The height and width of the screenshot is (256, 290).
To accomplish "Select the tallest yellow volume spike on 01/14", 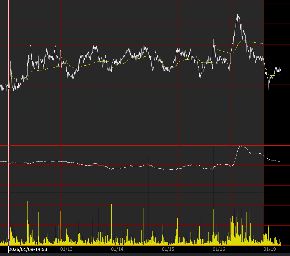I will tap(149, 158).
